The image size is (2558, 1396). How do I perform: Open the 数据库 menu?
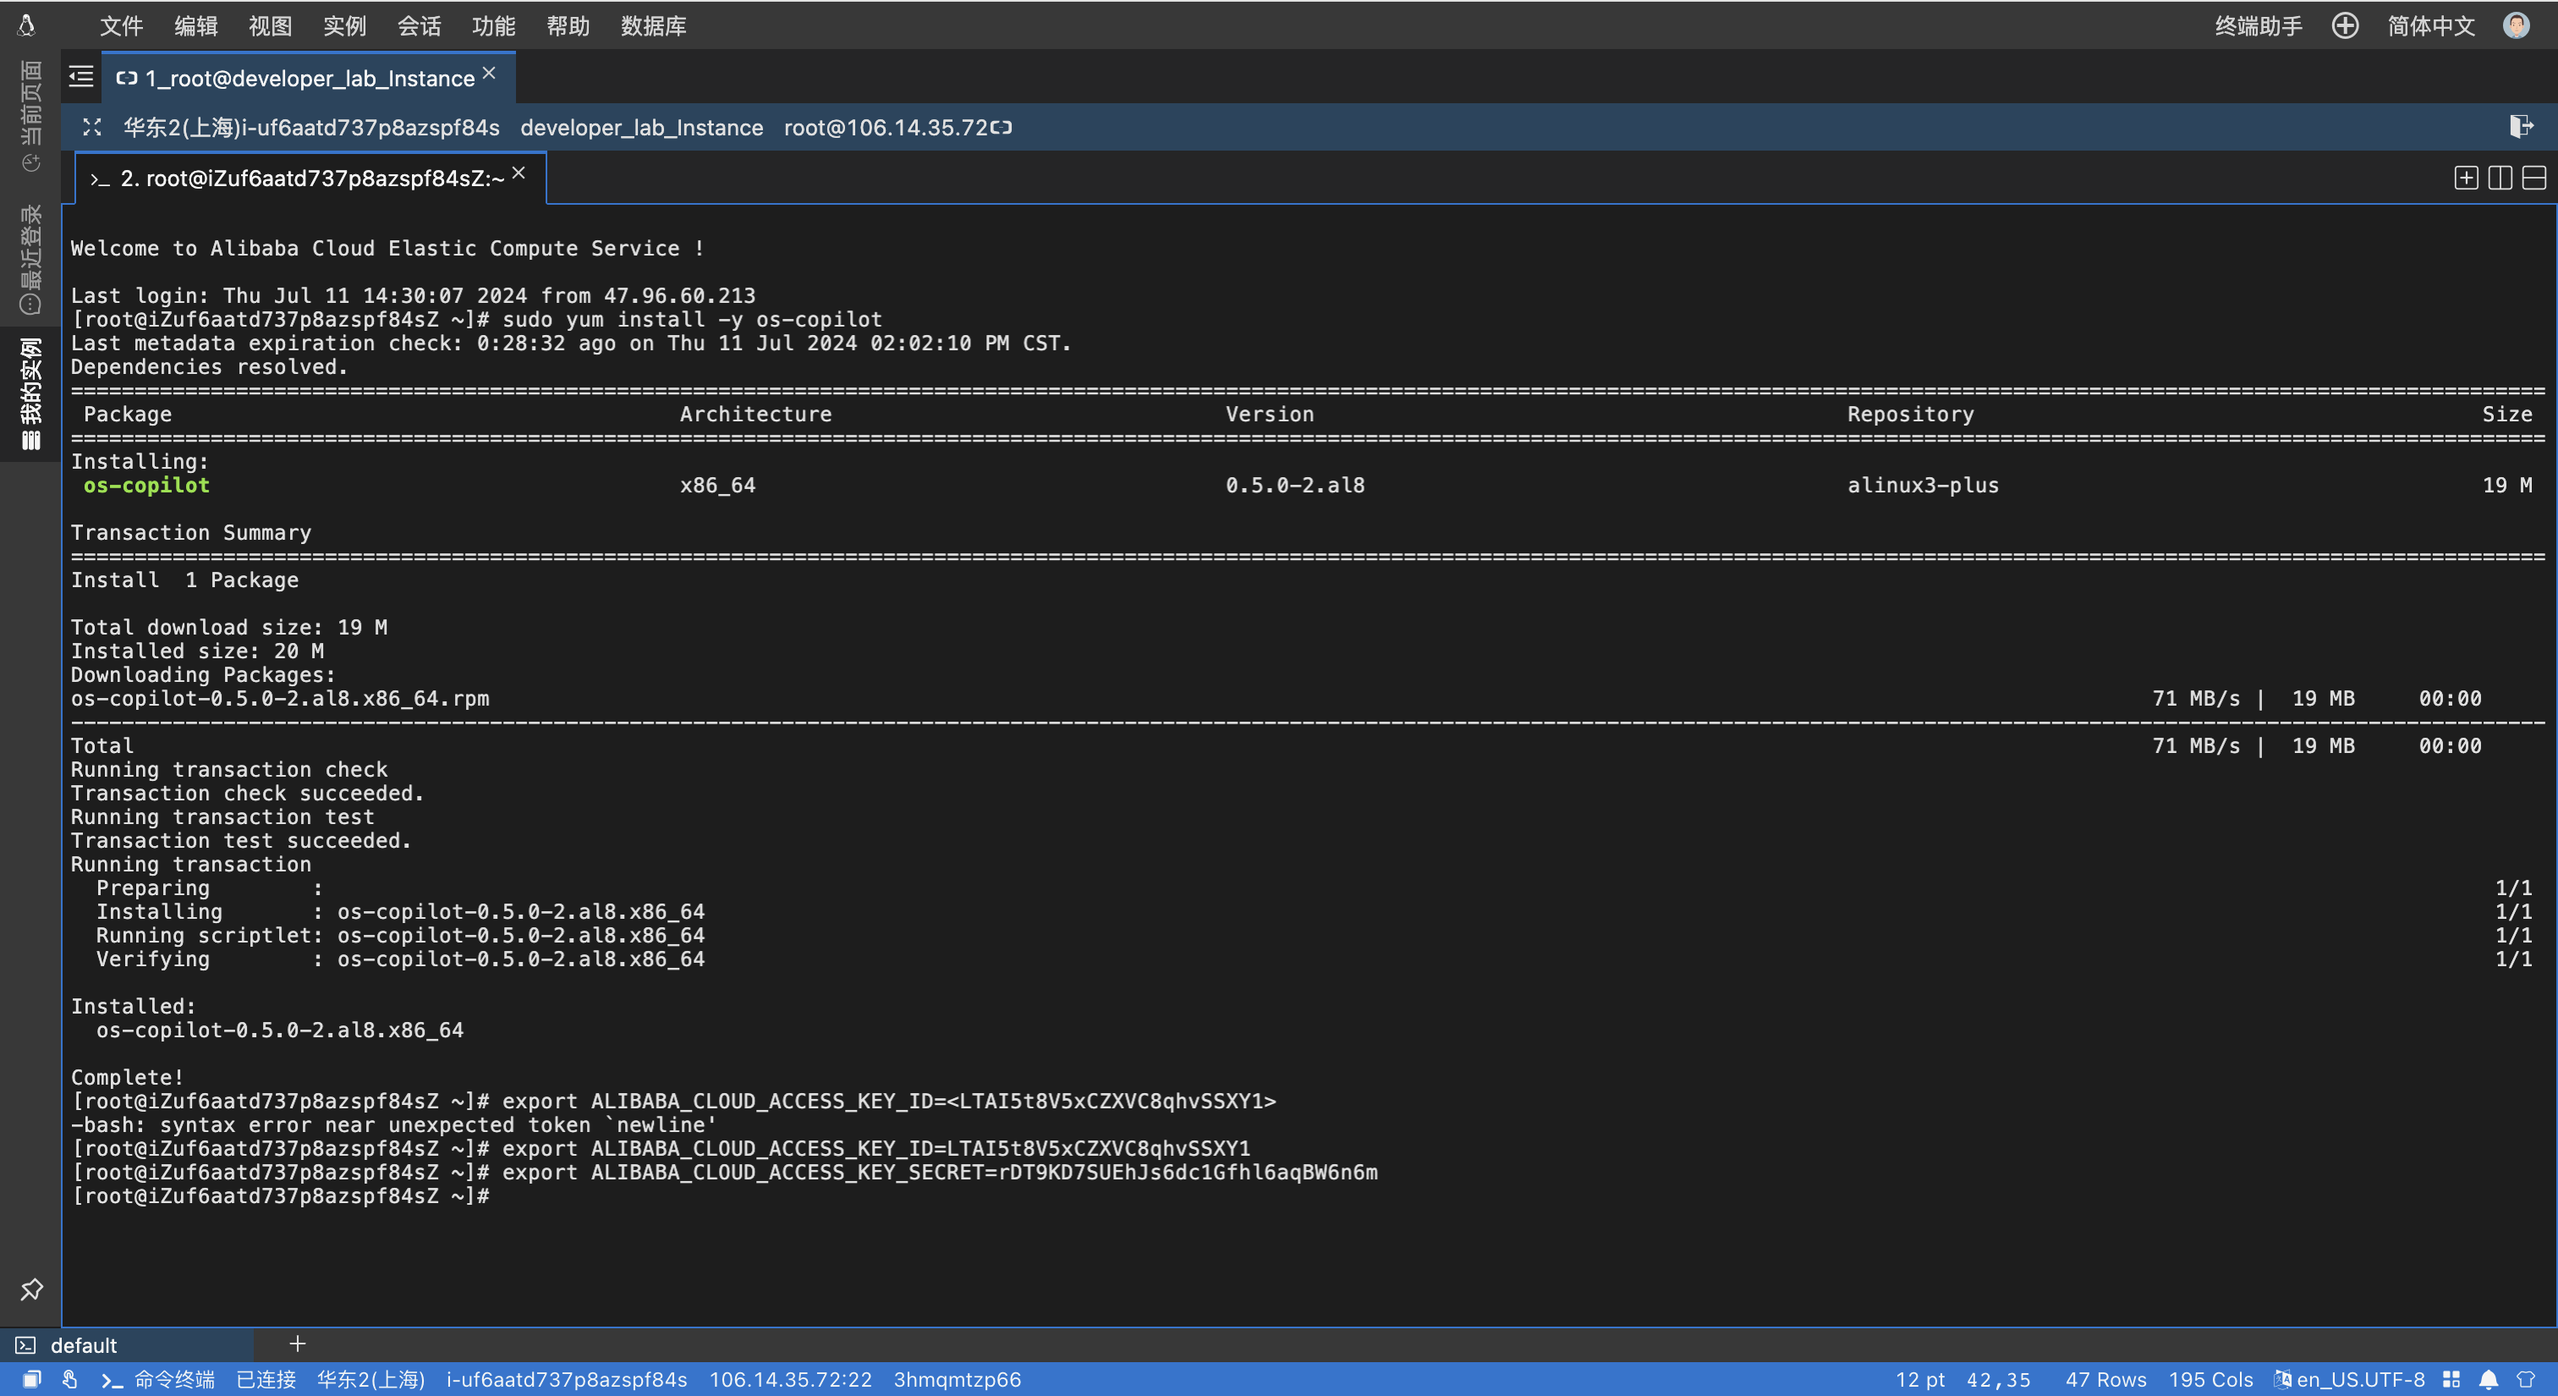coord(653,26)
